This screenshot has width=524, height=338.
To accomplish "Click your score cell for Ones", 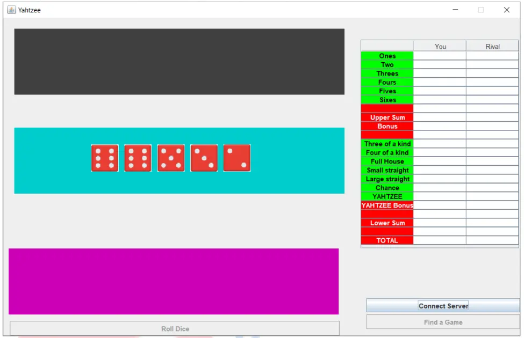I will point(440,56).
